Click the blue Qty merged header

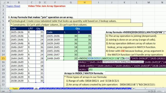point(78,28)
